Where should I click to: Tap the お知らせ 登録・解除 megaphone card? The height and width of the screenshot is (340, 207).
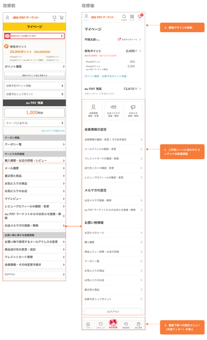point(133,111)
